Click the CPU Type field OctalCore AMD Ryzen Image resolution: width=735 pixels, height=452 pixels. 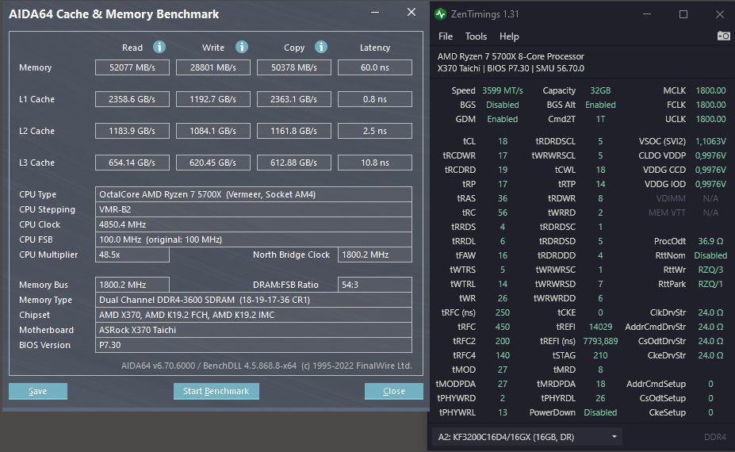pos(254,194)
